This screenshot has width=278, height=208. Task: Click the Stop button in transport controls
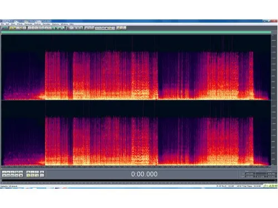4,173
